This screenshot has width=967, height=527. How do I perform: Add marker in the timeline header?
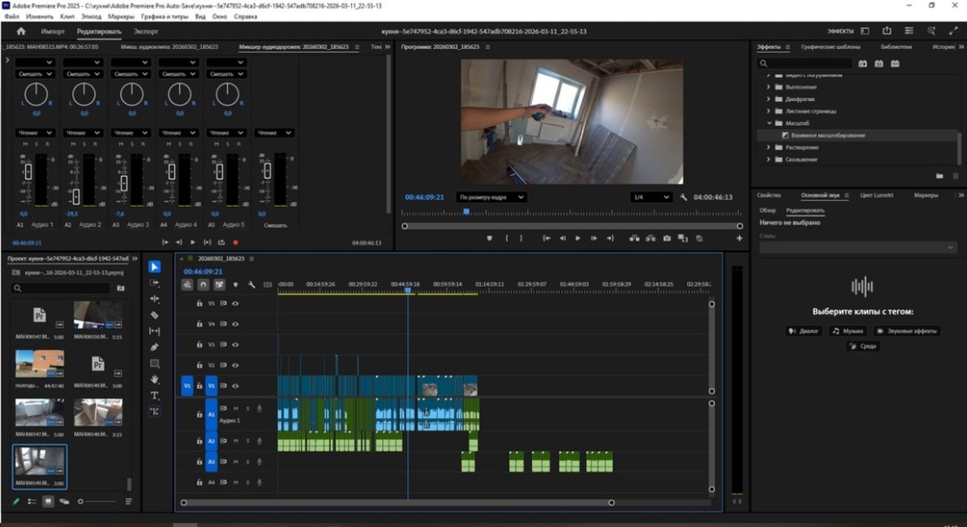coord(235,284)
